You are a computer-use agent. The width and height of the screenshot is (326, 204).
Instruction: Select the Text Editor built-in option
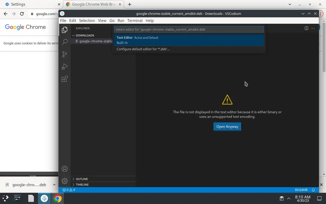pyautogui.click(x=189, y=40)
